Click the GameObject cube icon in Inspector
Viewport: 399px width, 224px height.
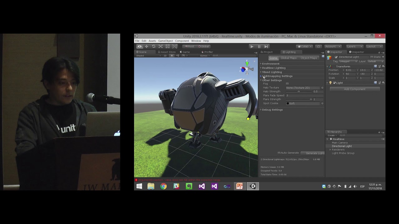[x=329, y=58]
